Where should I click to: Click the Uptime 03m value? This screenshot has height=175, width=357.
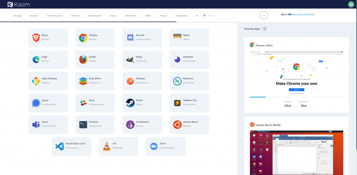pos(288,106)
